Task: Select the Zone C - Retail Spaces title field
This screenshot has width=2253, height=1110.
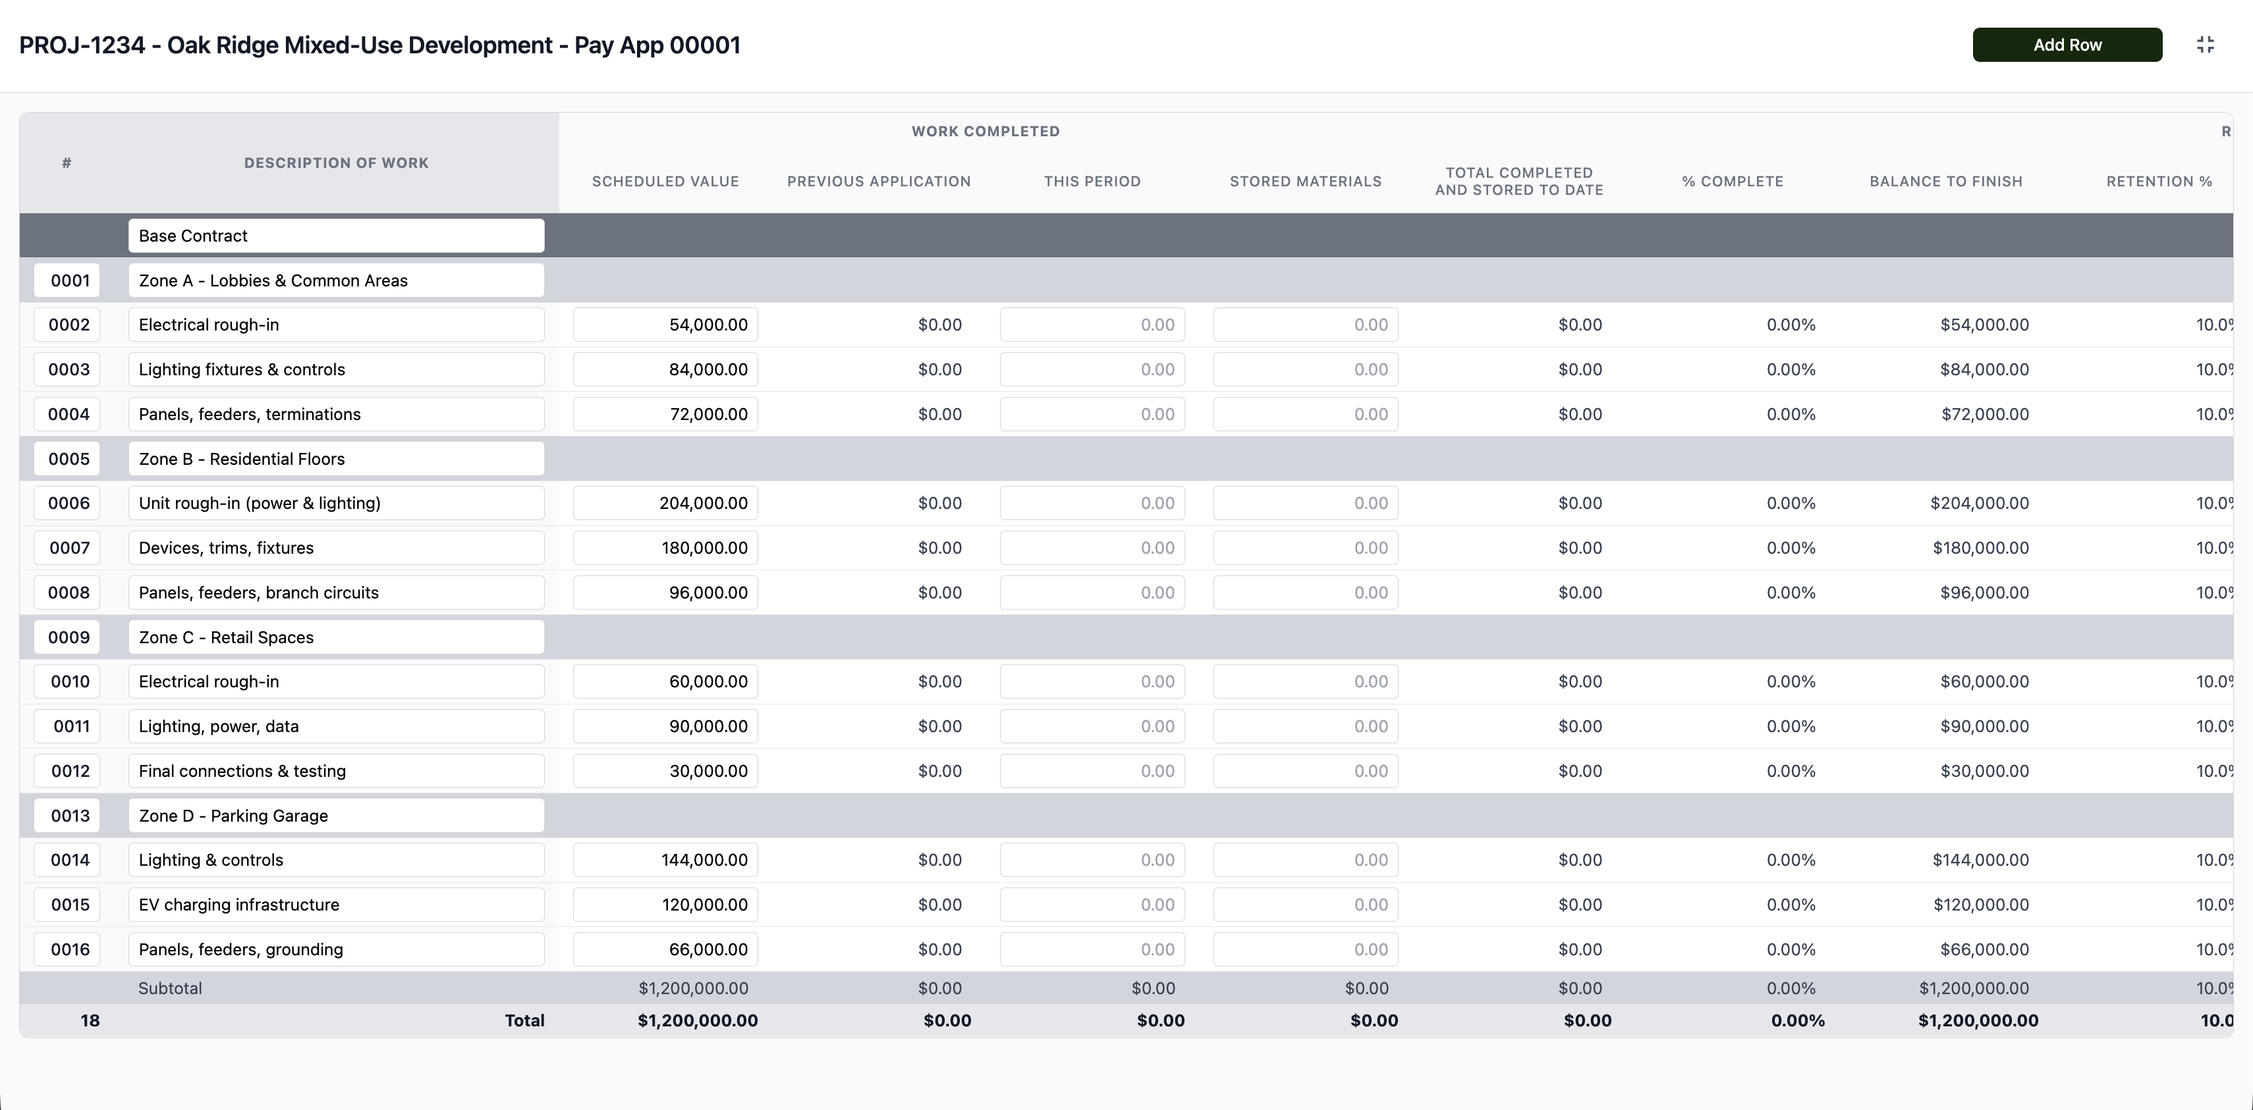Action: (x=336, y=636)
